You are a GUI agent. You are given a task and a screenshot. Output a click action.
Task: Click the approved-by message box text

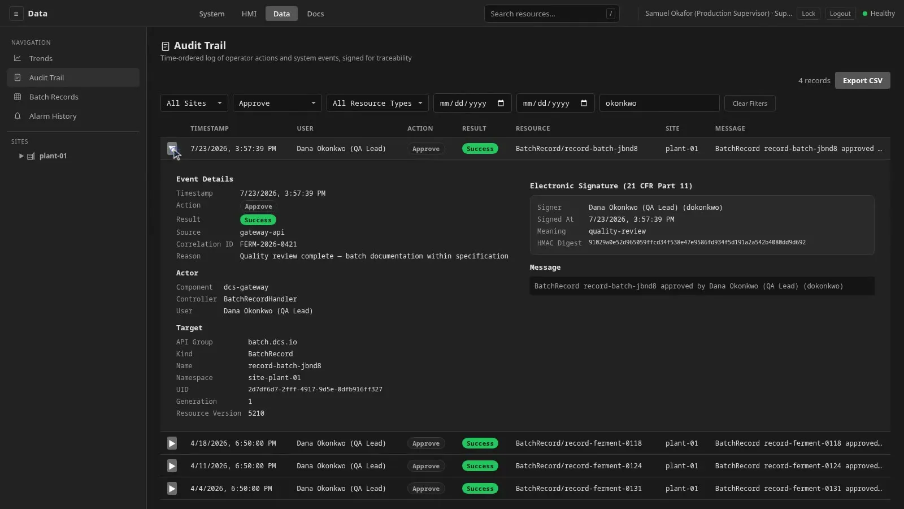702,286
